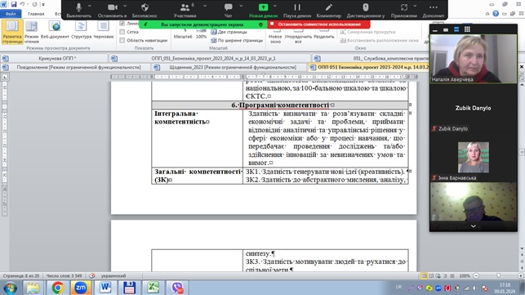Open the Participants panel in Zoom
Viewport: 525px width, 295px height.
tap(185, 10)
